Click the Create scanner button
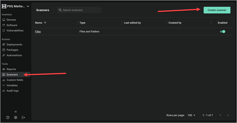 (x=217, y=10)
